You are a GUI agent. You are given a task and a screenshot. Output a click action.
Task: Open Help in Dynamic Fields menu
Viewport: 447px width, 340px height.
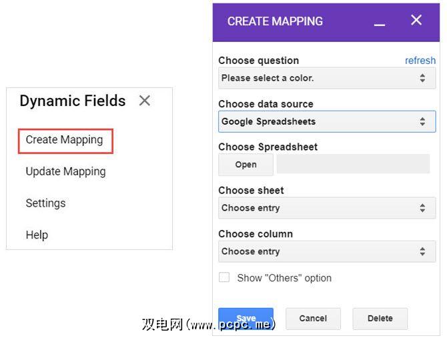pyautogui.click(x=37, y=235)
